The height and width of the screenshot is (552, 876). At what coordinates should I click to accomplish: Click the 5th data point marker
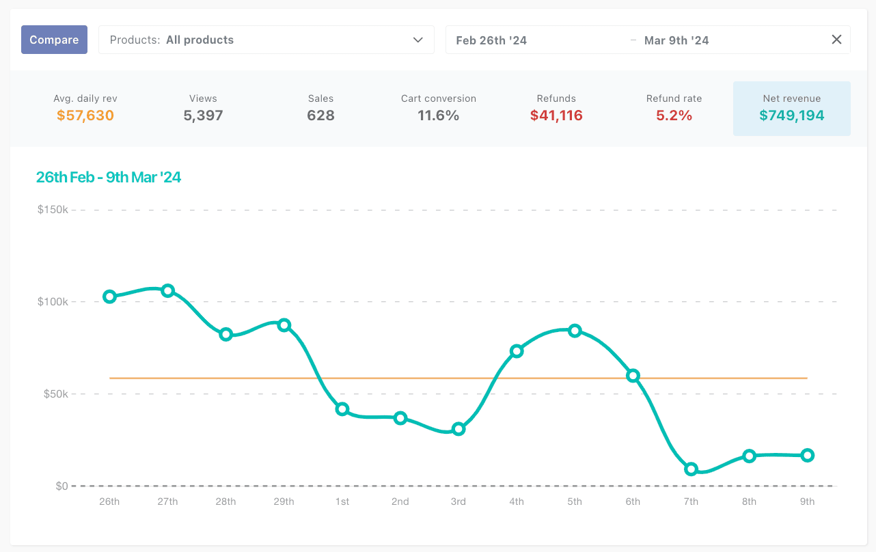(x=575, y=331)
